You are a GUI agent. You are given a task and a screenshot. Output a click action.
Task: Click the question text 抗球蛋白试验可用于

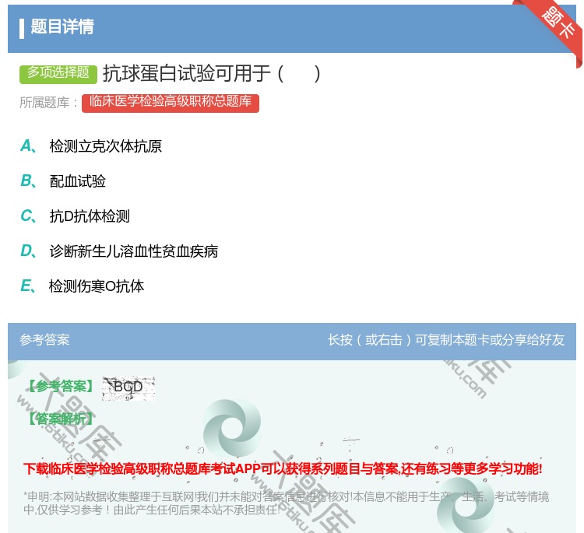211,73
